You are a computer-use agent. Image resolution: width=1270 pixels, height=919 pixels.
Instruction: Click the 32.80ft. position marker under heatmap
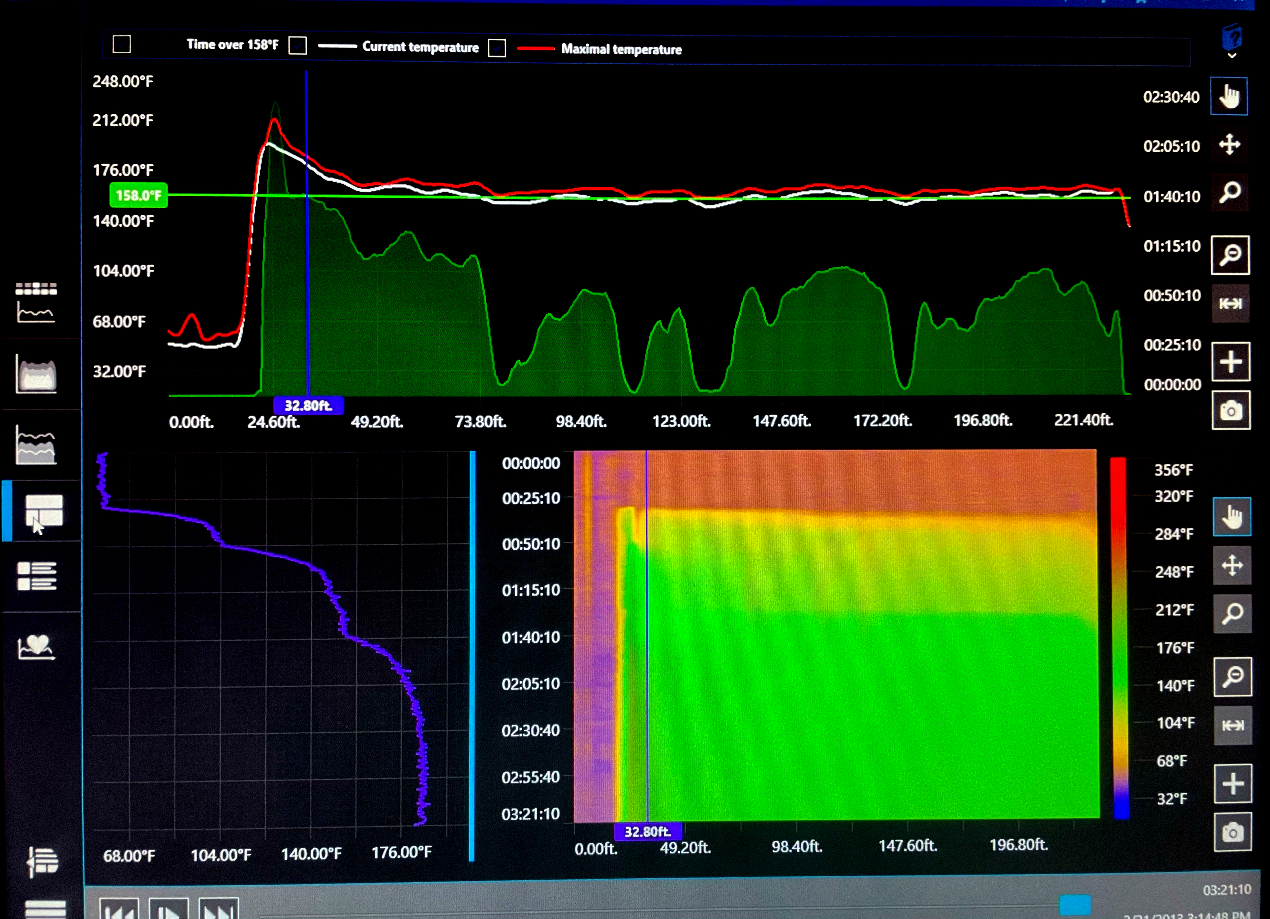[647, 831]
